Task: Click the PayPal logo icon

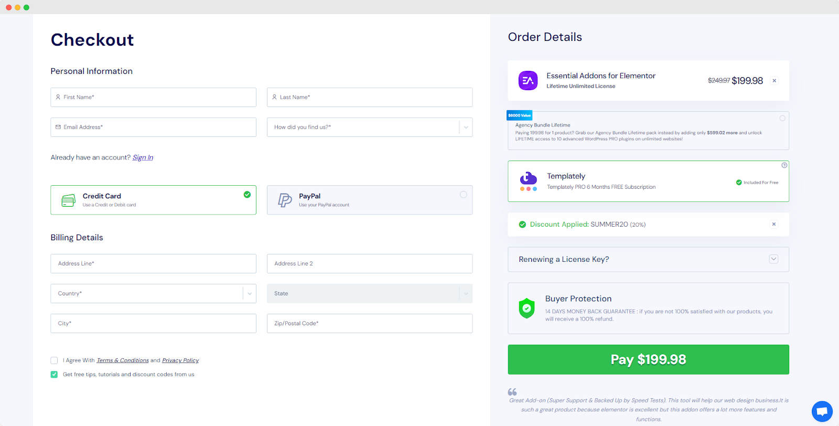Action: (285, 200)
